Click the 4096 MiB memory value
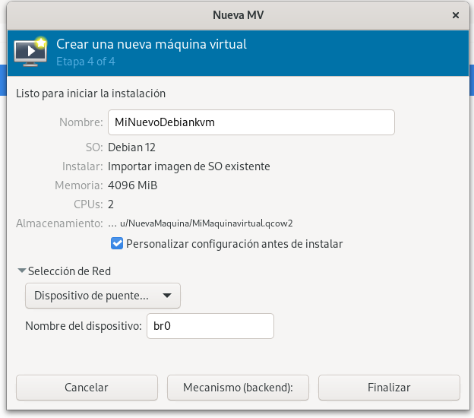Viewport: 474px width, 418px height. [x=132, y=185]
